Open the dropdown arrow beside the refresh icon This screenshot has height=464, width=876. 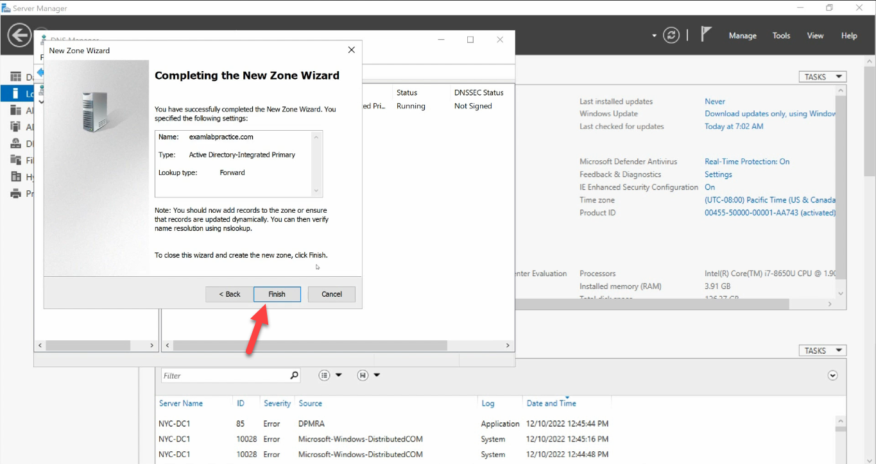click(655, 36)
